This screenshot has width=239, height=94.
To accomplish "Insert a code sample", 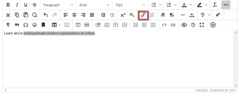I will click(173, 25).
